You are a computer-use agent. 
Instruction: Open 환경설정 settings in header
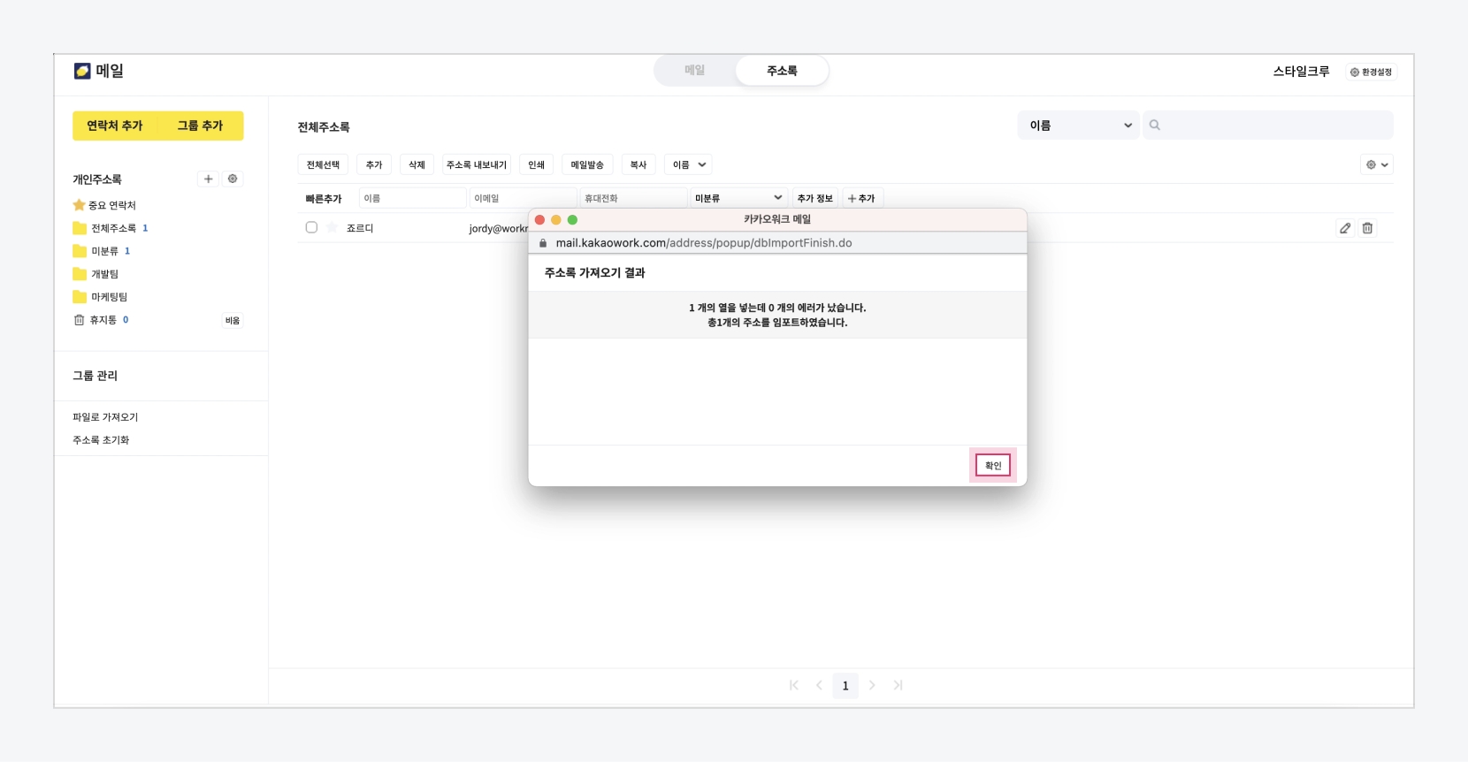(1371, 72)
